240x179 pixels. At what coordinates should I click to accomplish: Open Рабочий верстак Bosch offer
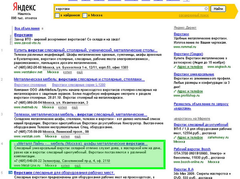coord(192,149)
